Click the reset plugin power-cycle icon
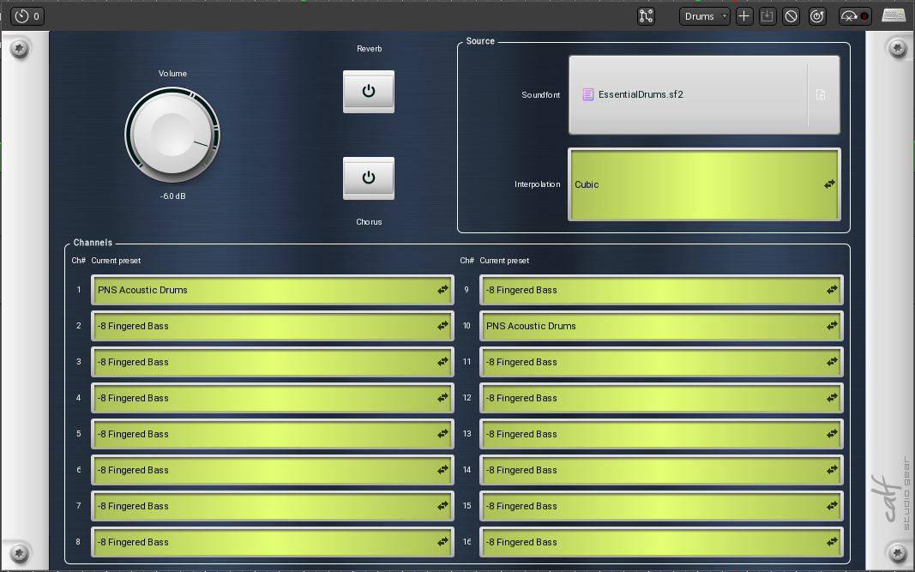Image resolution: width=915 pixels, height=572 pixels. (816, 16)
